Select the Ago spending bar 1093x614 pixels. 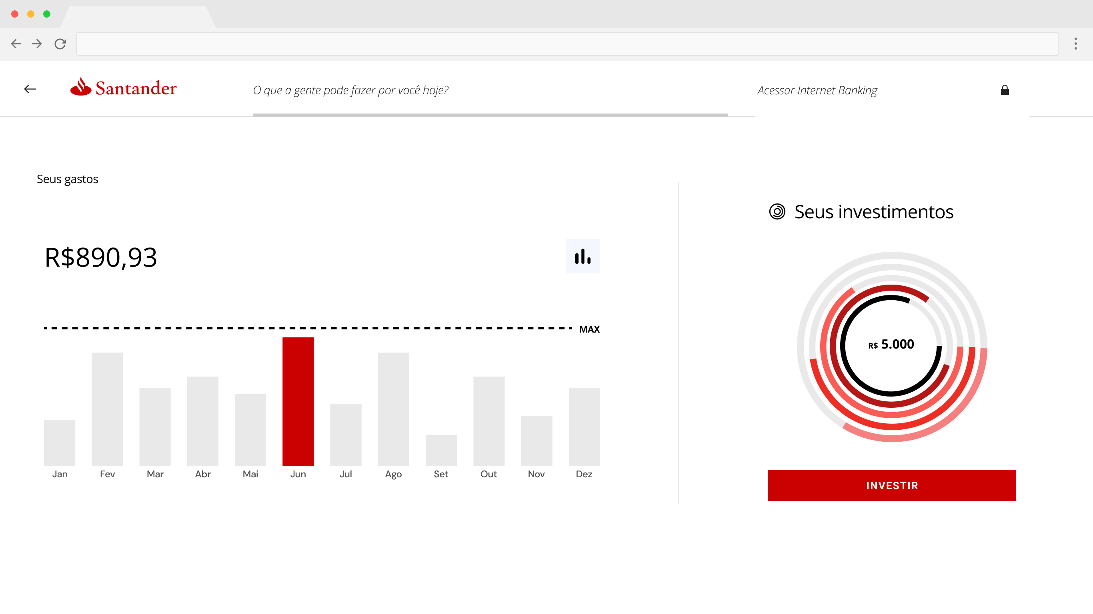coord(393,409)
